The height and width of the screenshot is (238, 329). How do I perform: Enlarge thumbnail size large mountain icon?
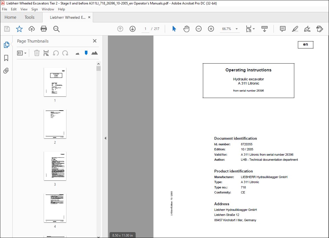pos(95,53)
